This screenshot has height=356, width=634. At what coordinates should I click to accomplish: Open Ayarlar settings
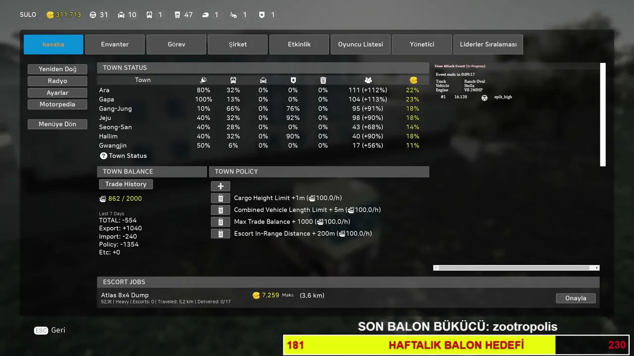coord(57,93)
